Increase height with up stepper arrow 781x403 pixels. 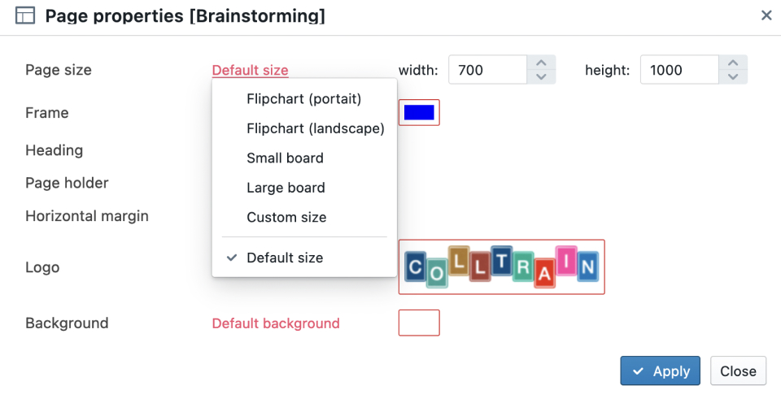pyautogui.click(x=733, y=63)
